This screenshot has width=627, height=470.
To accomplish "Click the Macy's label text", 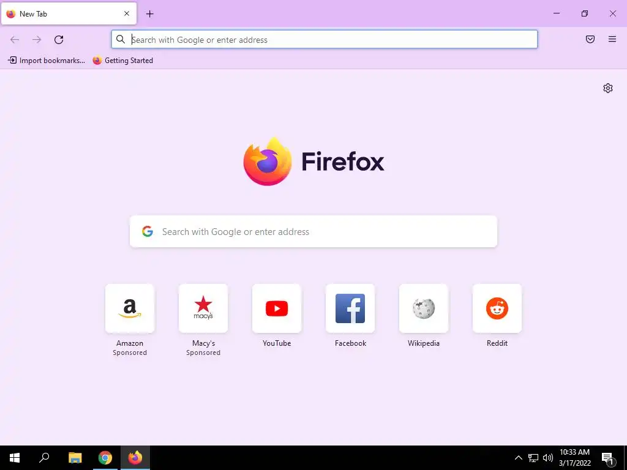I will tap(203, 343).
